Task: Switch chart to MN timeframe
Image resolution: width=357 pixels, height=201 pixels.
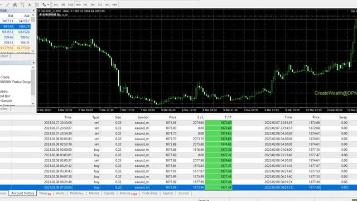Action: click(x=115, y=4)
